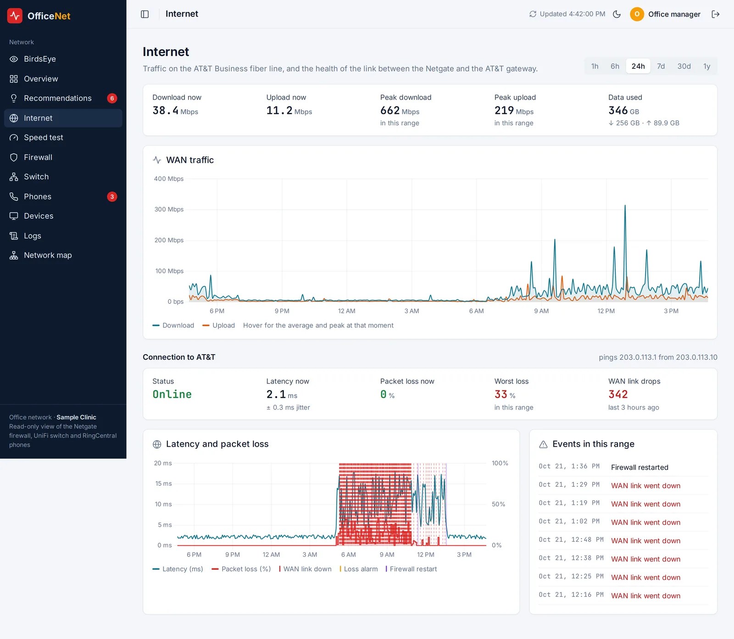This screenshot has height=639, width=734.
Task: Click the Firewall shield icon
Action: (x=14, y=157)
